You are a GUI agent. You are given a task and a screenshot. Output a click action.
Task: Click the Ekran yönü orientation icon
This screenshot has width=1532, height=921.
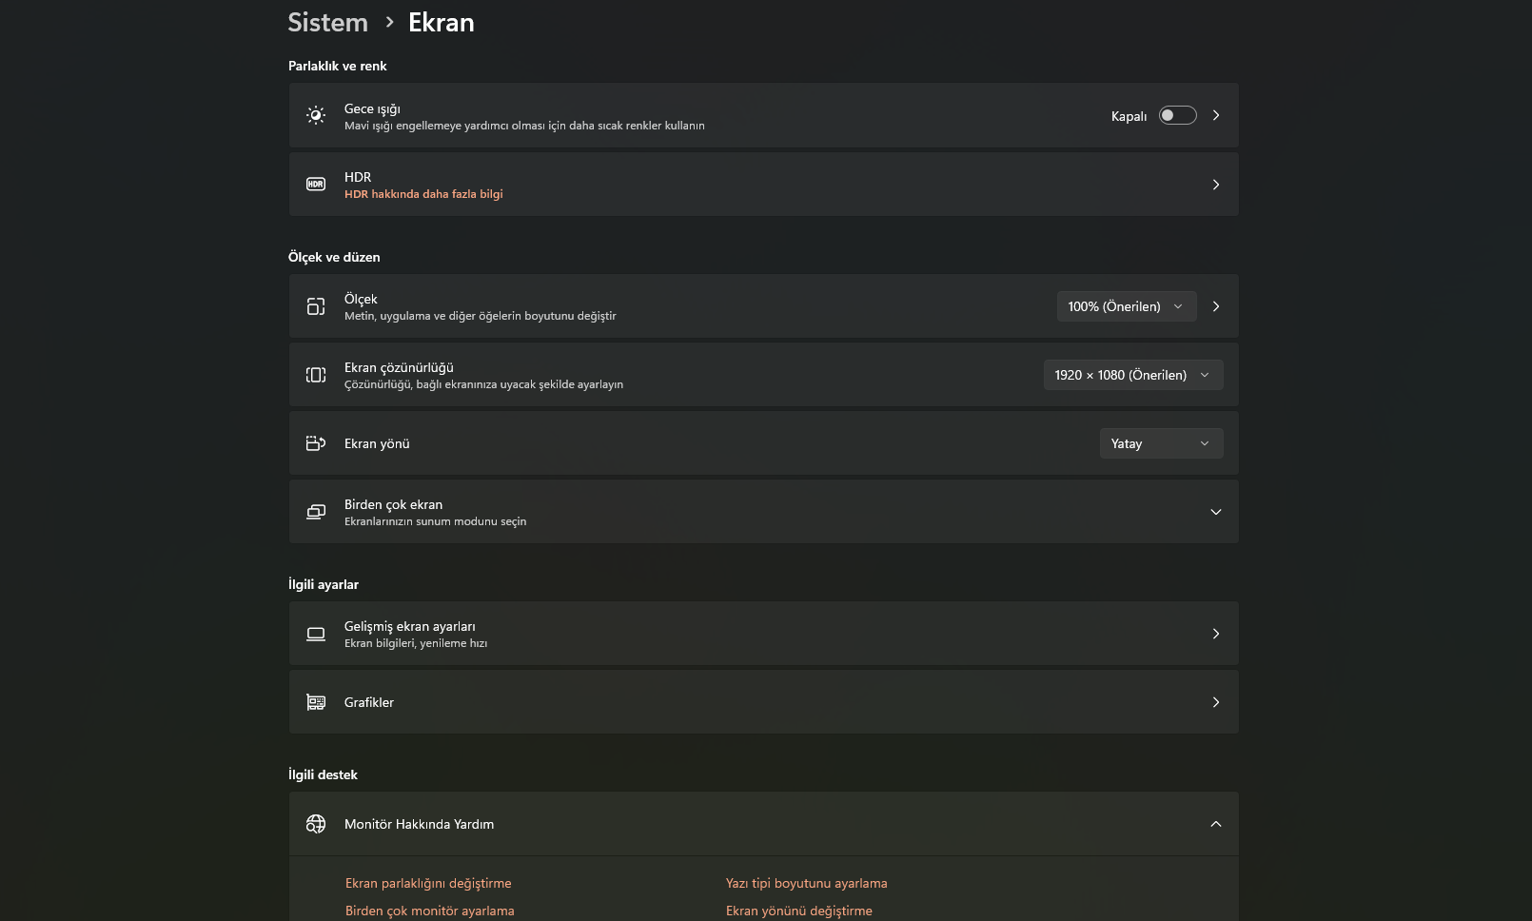click(x=316, y=443)
